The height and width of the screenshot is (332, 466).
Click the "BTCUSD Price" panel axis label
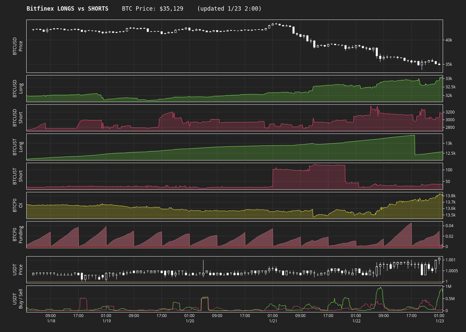pos(18,46)
